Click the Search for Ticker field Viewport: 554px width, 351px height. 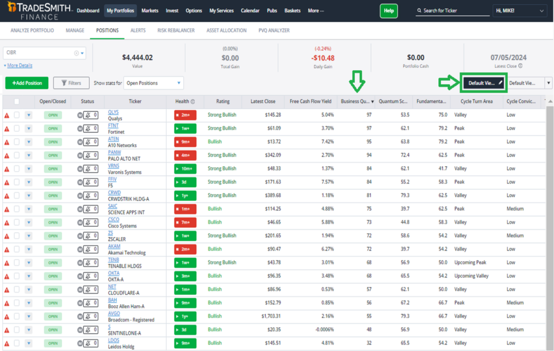point(453,11)
